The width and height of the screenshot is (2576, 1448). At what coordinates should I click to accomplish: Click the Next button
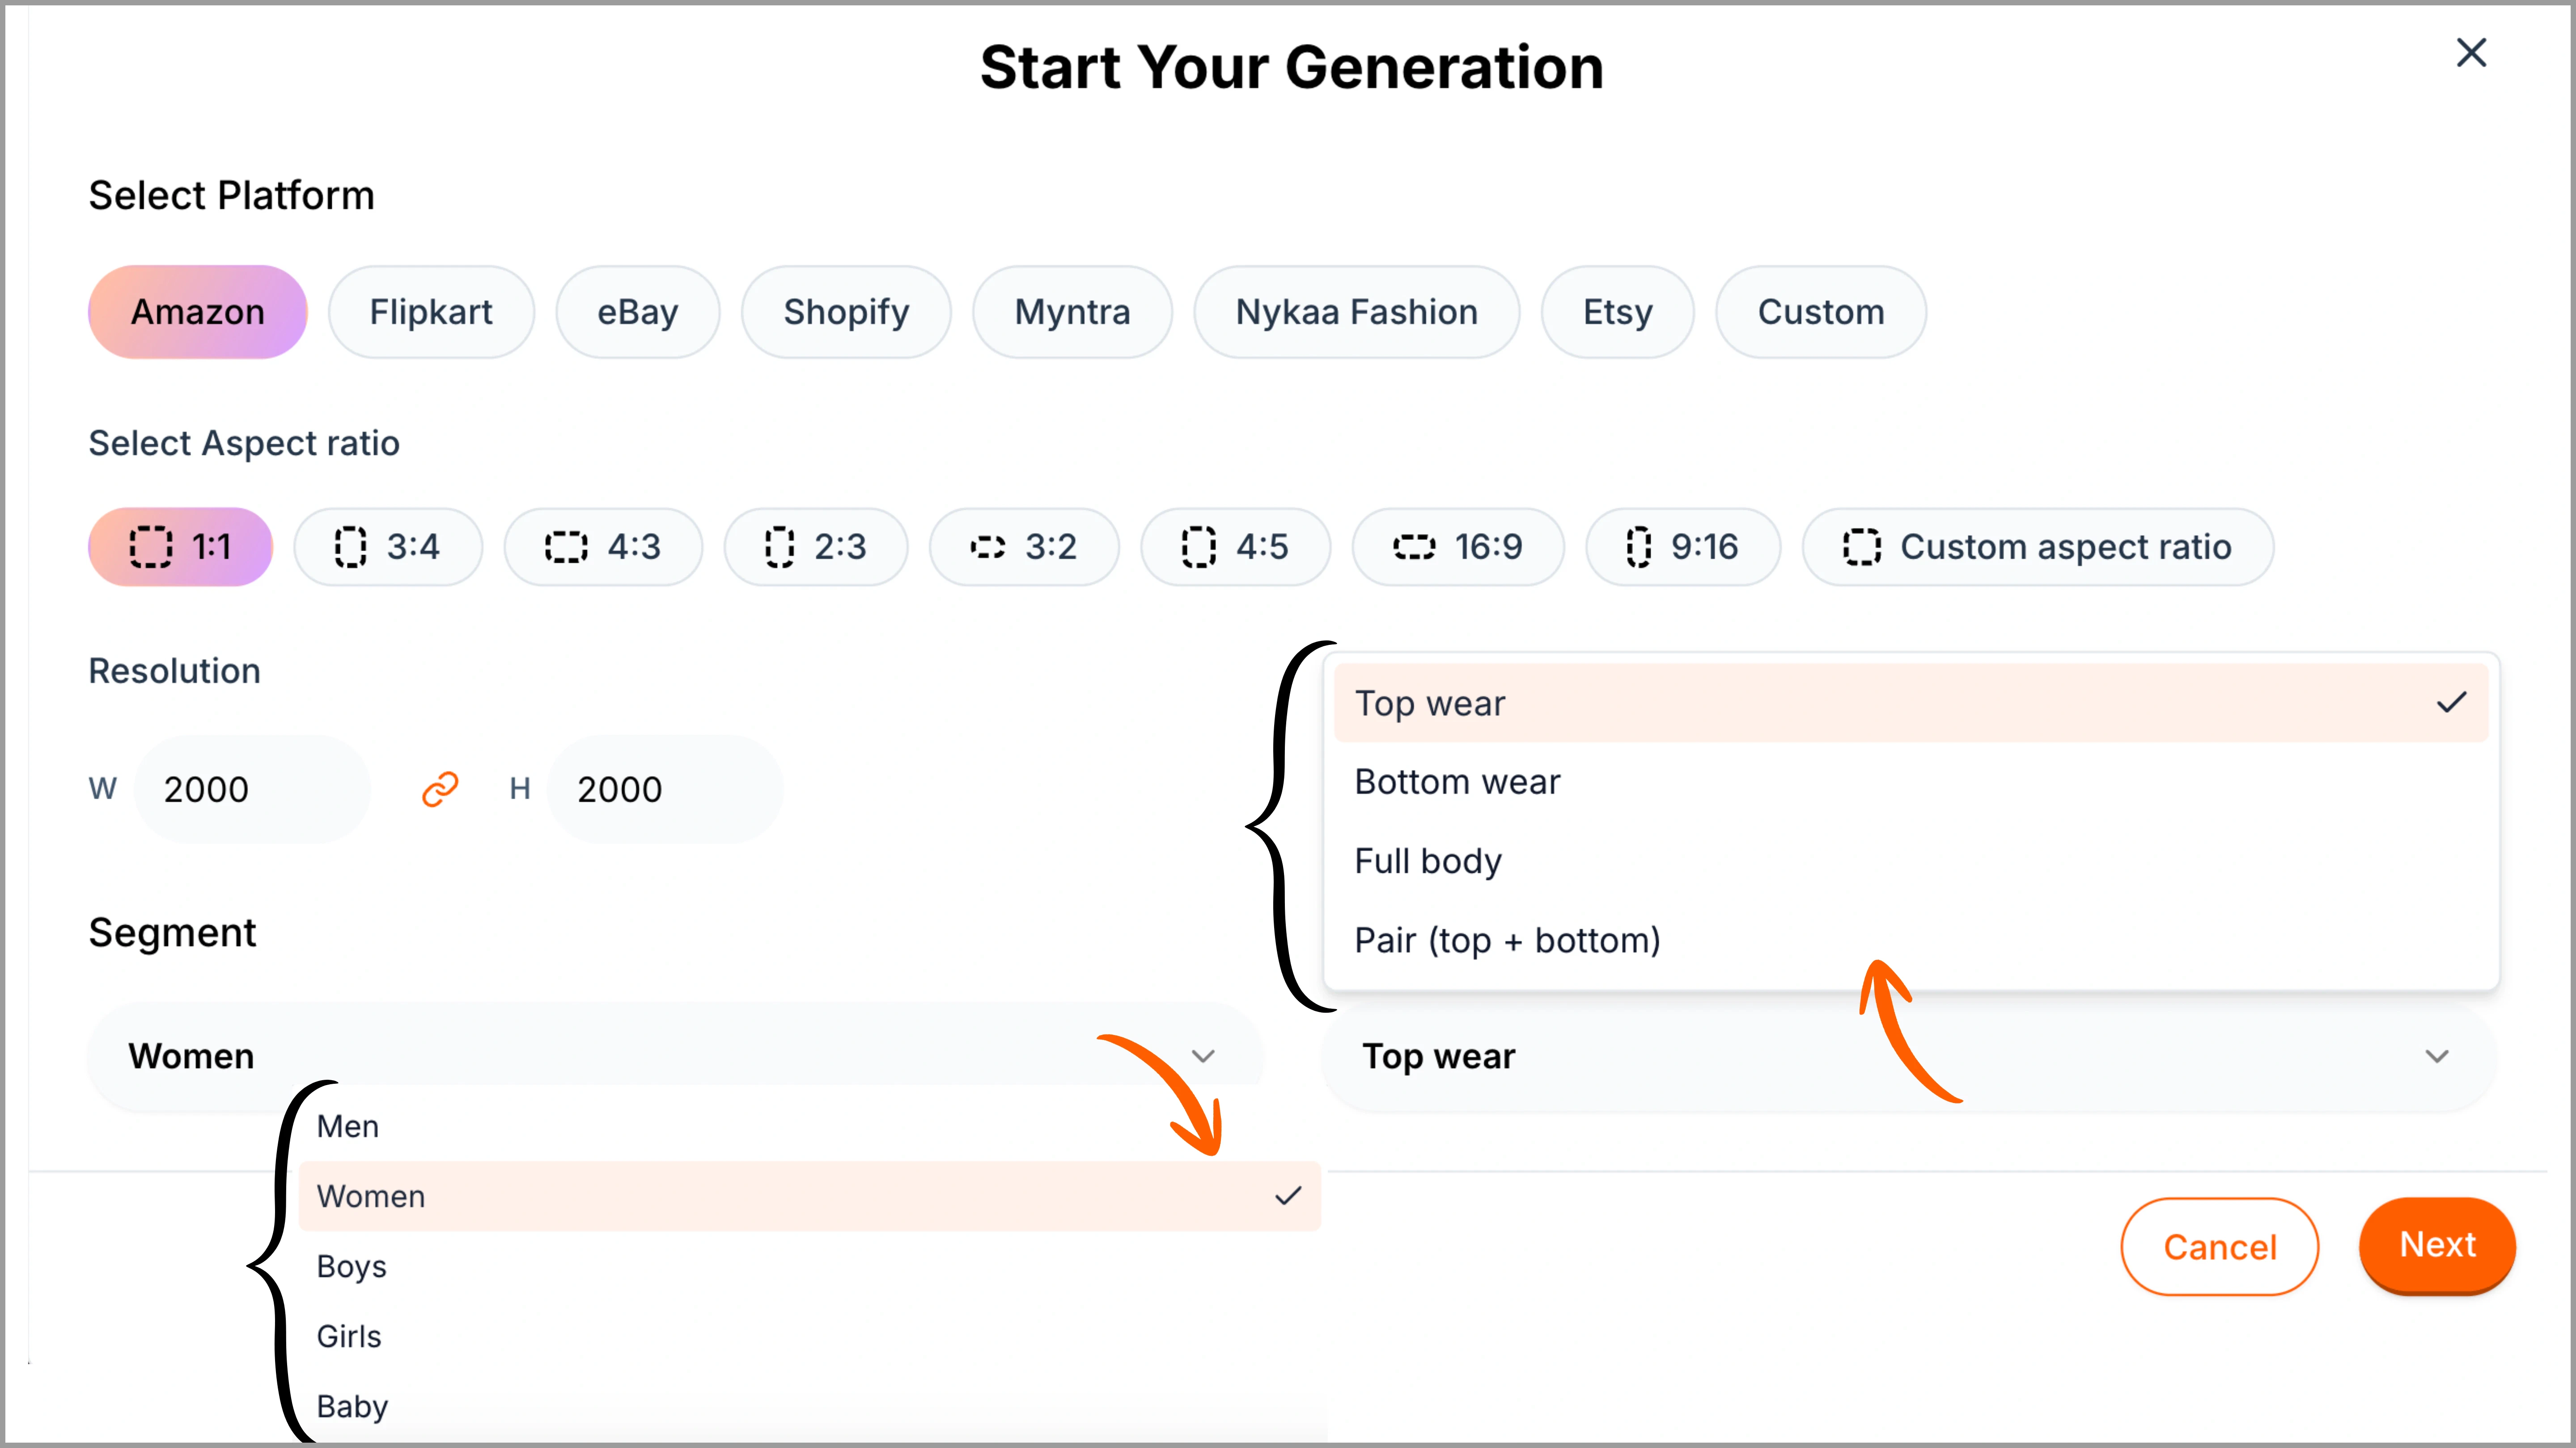click(2437, 1245)
